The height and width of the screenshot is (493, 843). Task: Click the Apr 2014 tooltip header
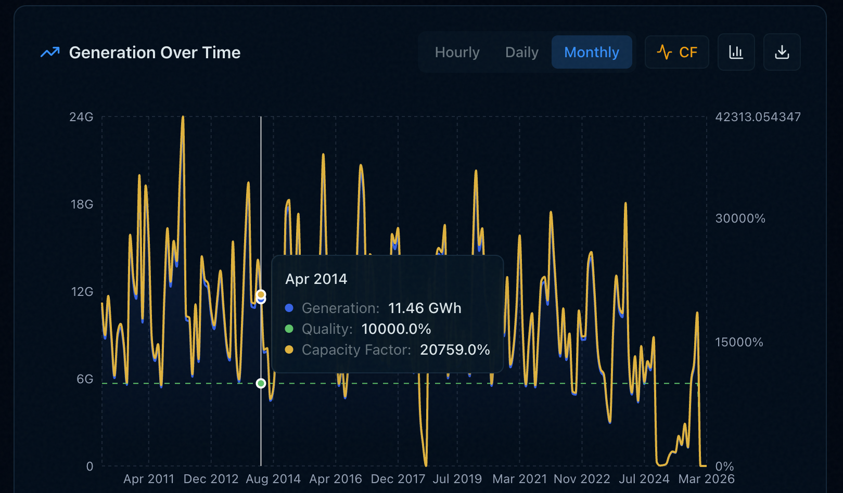tap(316, 279)
